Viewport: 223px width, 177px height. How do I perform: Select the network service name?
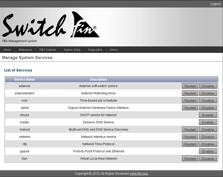25,137
